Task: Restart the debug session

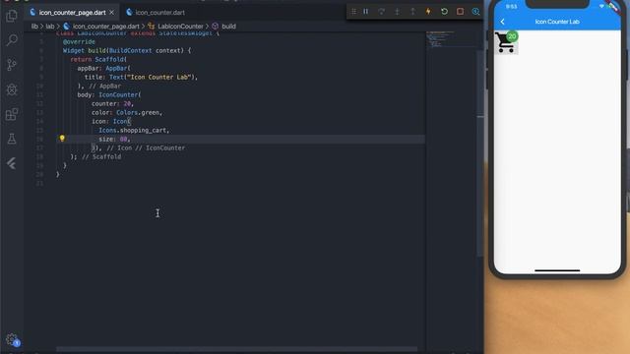Action: point(444,12)
